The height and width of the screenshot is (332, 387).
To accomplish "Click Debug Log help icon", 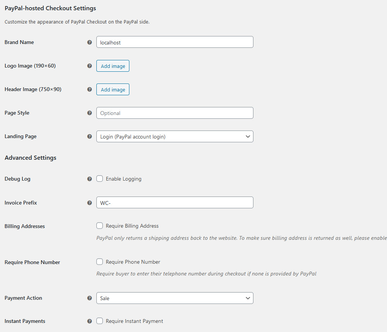I will pos(90,179).
